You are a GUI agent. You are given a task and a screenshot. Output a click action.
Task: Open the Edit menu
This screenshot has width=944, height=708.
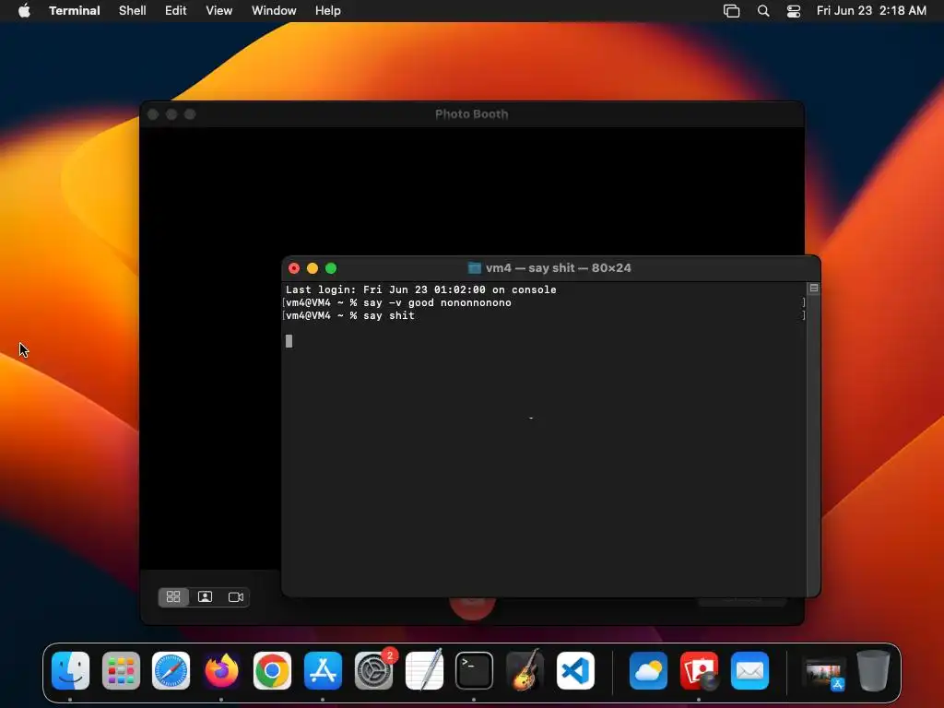coord(176,11)
